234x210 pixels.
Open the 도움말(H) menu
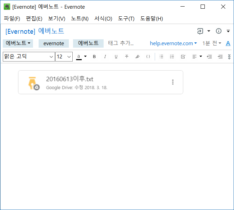pos(152,19)
